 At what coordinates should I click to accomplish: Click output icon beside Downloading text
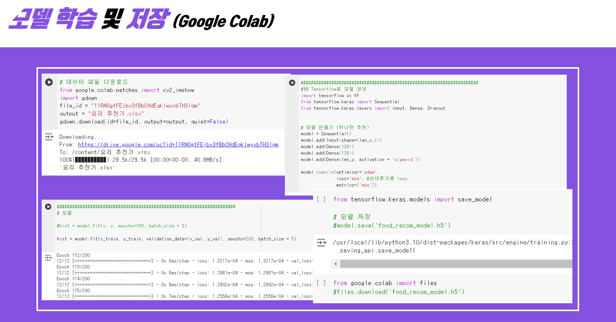coord(49,137)
